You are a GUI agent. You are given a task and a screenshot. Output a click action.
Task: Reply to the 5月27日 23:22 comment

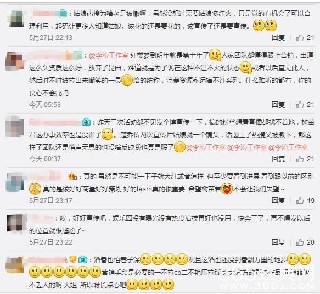[x=278, y=242]
